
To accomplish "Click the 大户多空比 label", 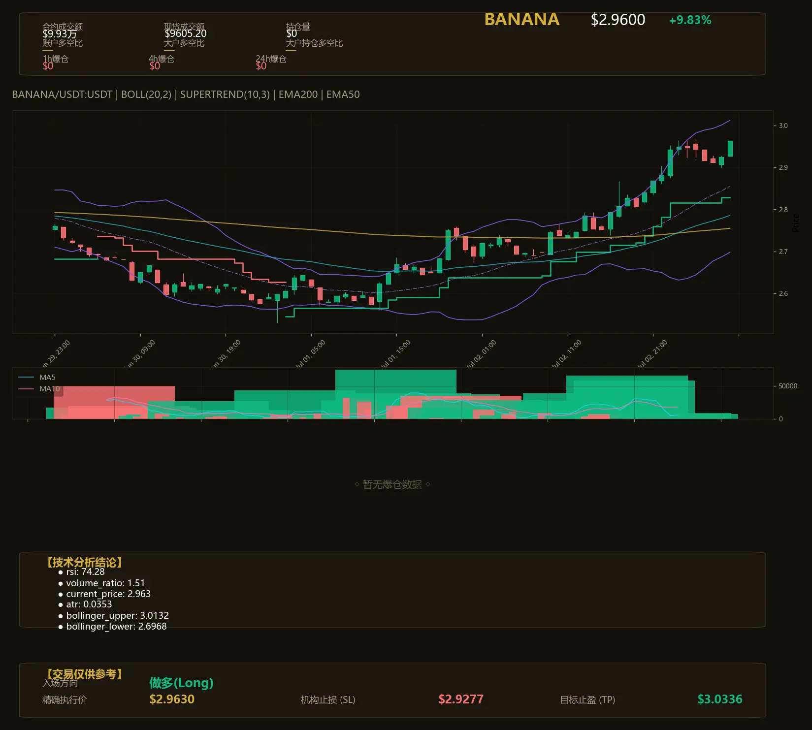I will tap(184, 43).
